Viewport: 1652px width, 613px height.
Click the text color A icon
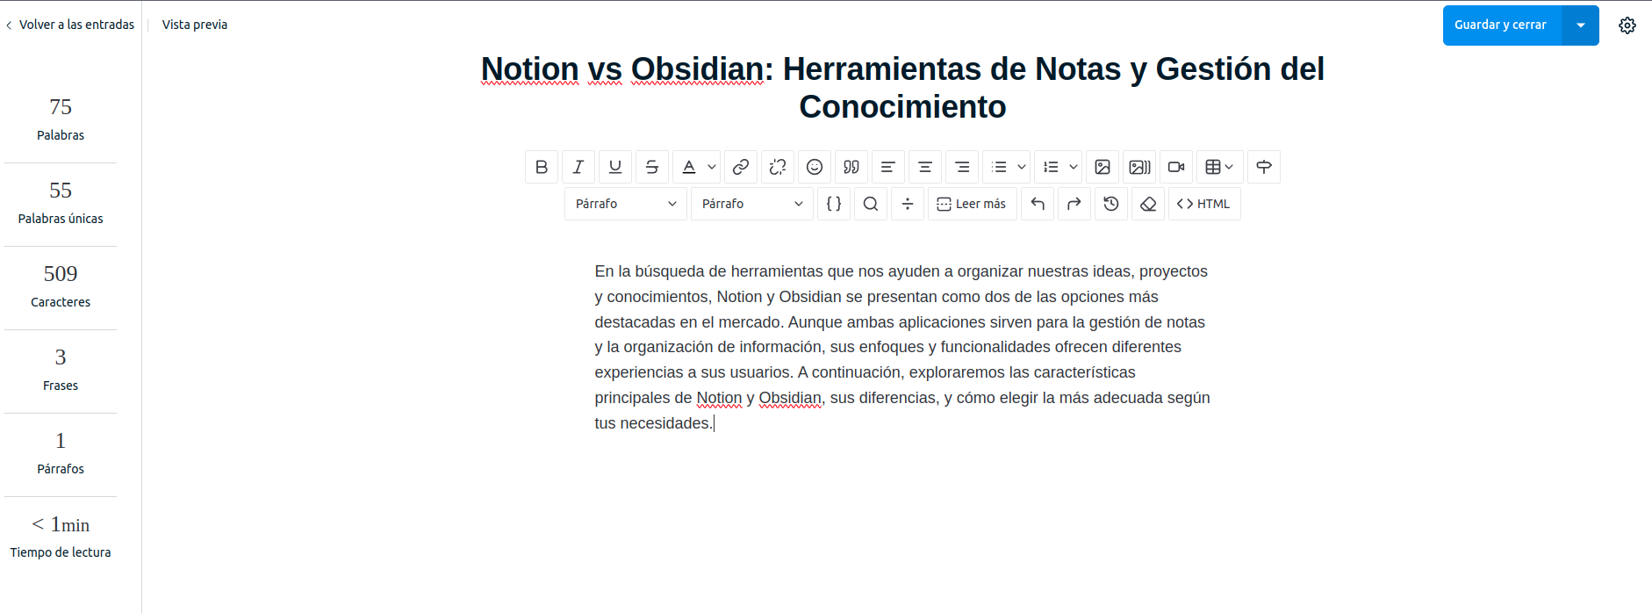pyautogui.click(x=689, y=167)
